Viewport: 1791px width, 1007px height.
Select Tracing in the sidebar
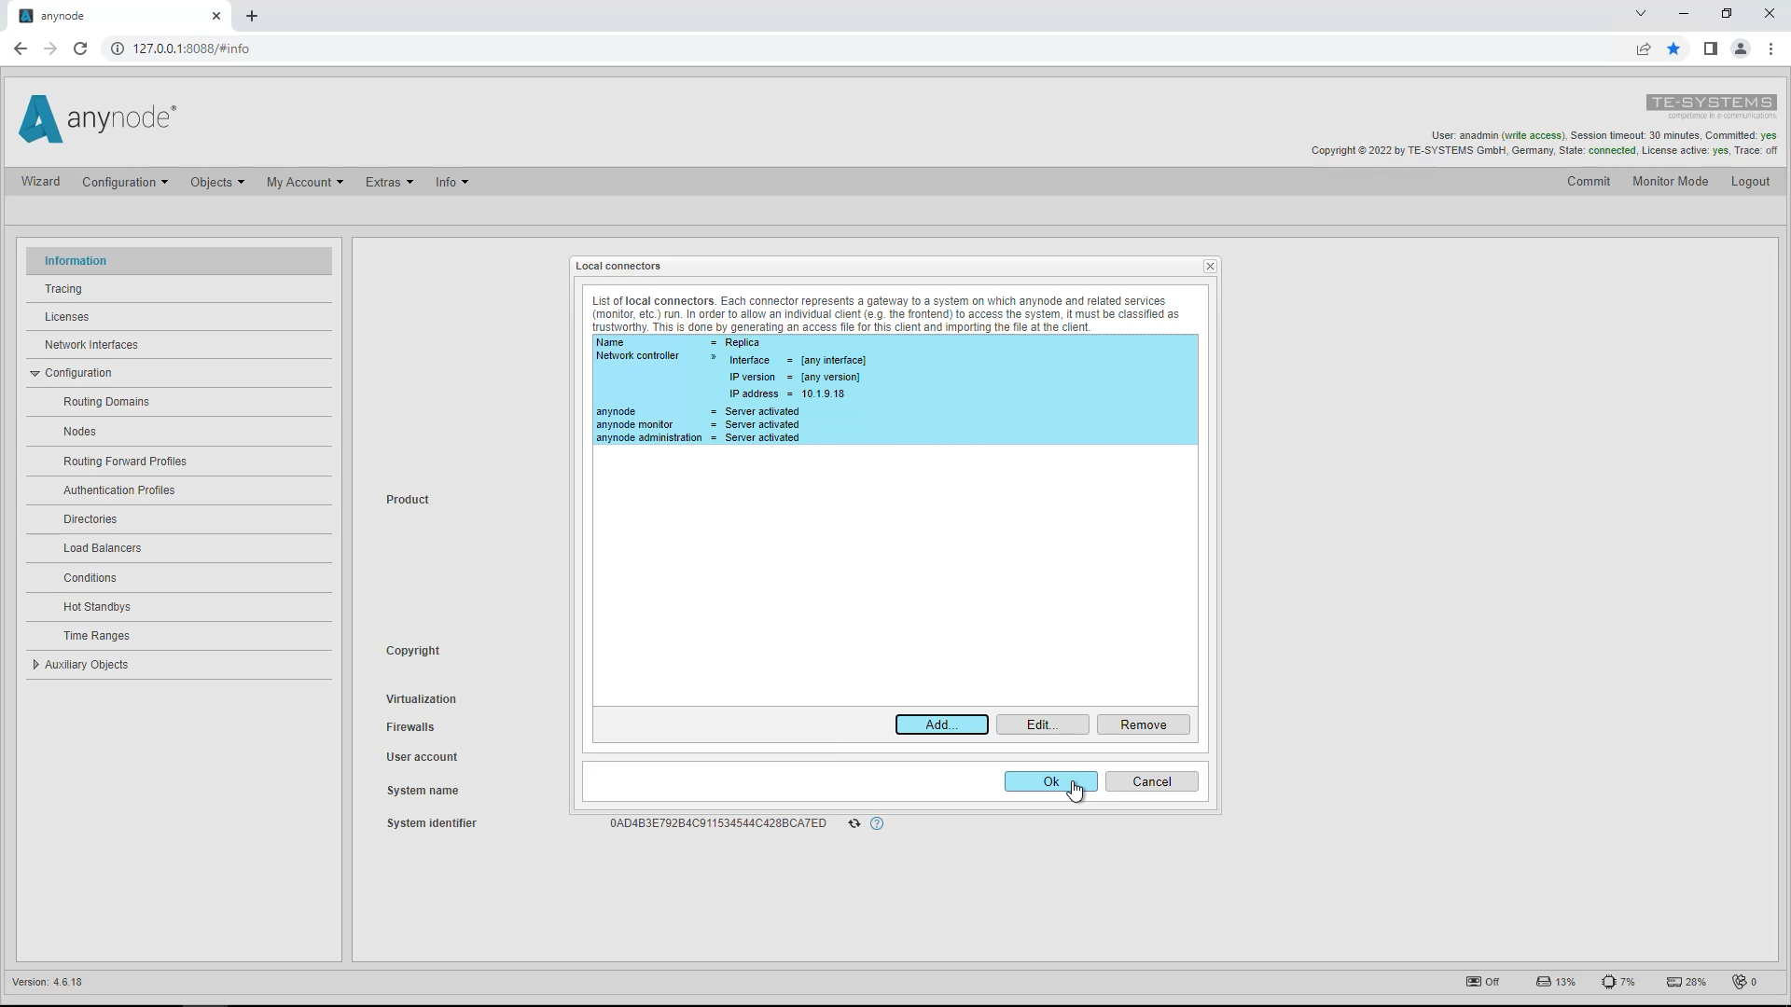tap(179, 289)
